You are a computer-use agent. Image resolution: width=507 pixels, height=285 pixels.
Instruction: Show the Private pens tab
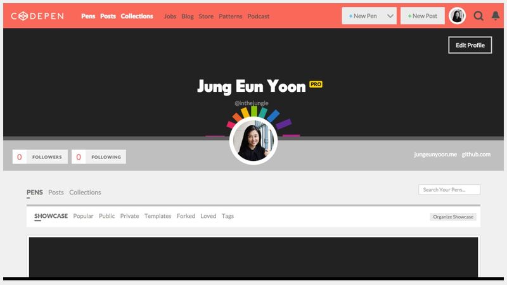(129, 216)
